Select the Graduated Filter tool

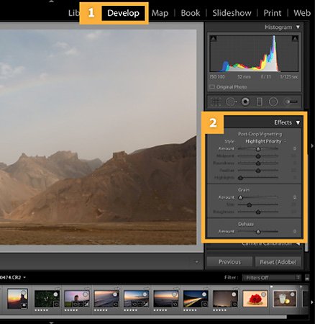259,102
